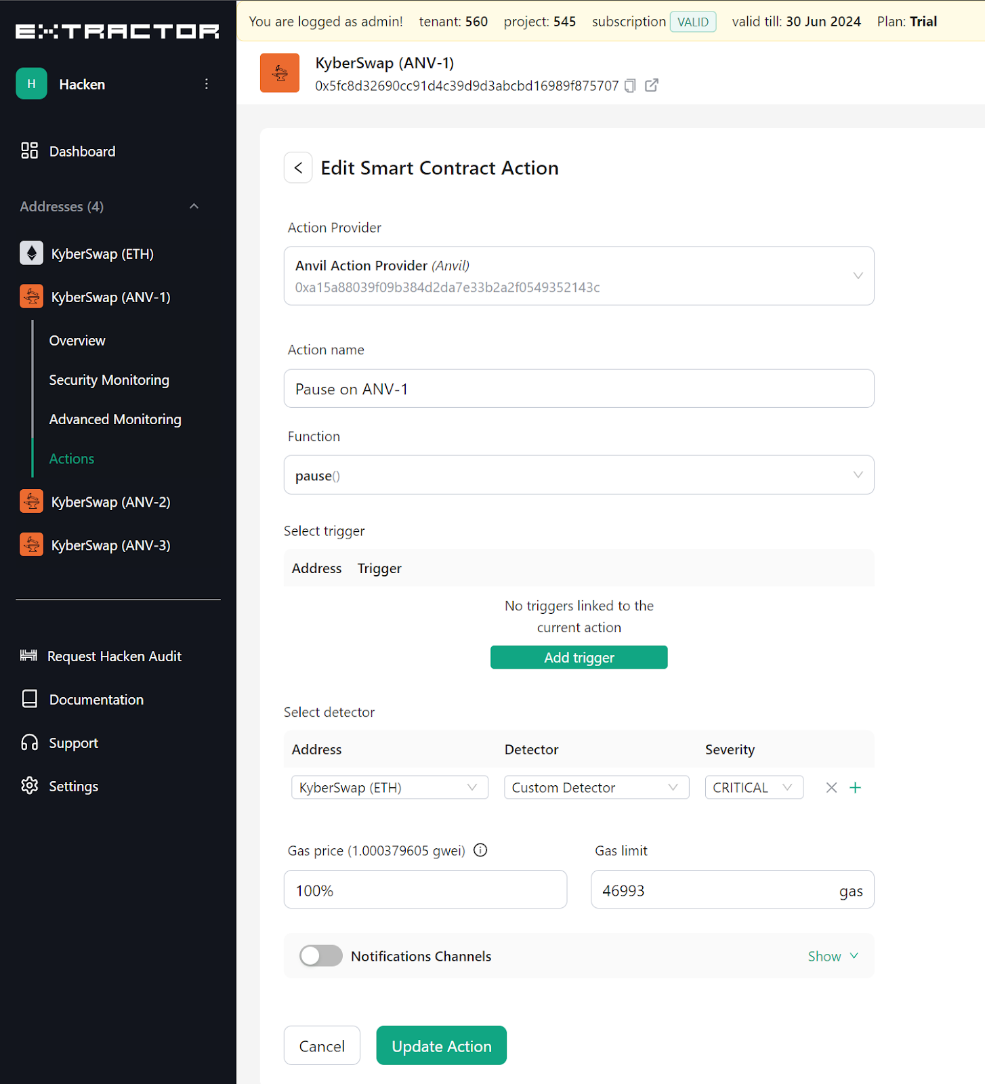Click the KyberSwap (ANV-2) anvil icon

coord(31,501)
